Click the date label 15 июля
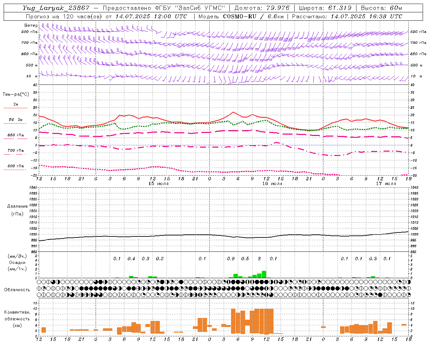Viewport: 428px width, 342px height. [x=158, y=184]
